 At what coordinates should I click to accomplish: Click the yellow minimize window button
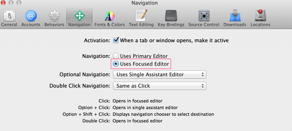click(x=11, y=3)
